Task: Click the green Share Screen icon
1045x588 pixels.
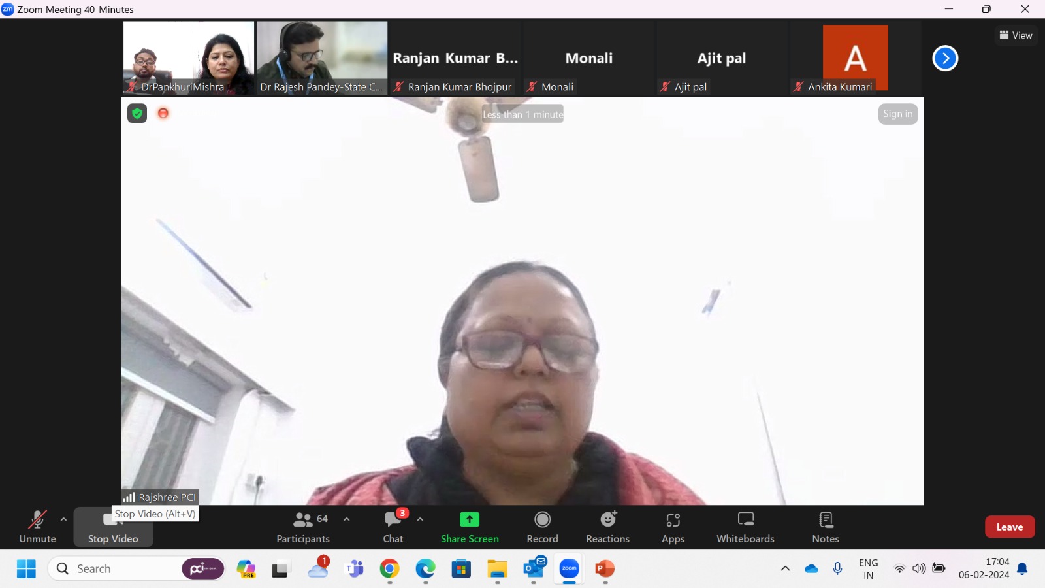Action: click(x=469, y=519)
